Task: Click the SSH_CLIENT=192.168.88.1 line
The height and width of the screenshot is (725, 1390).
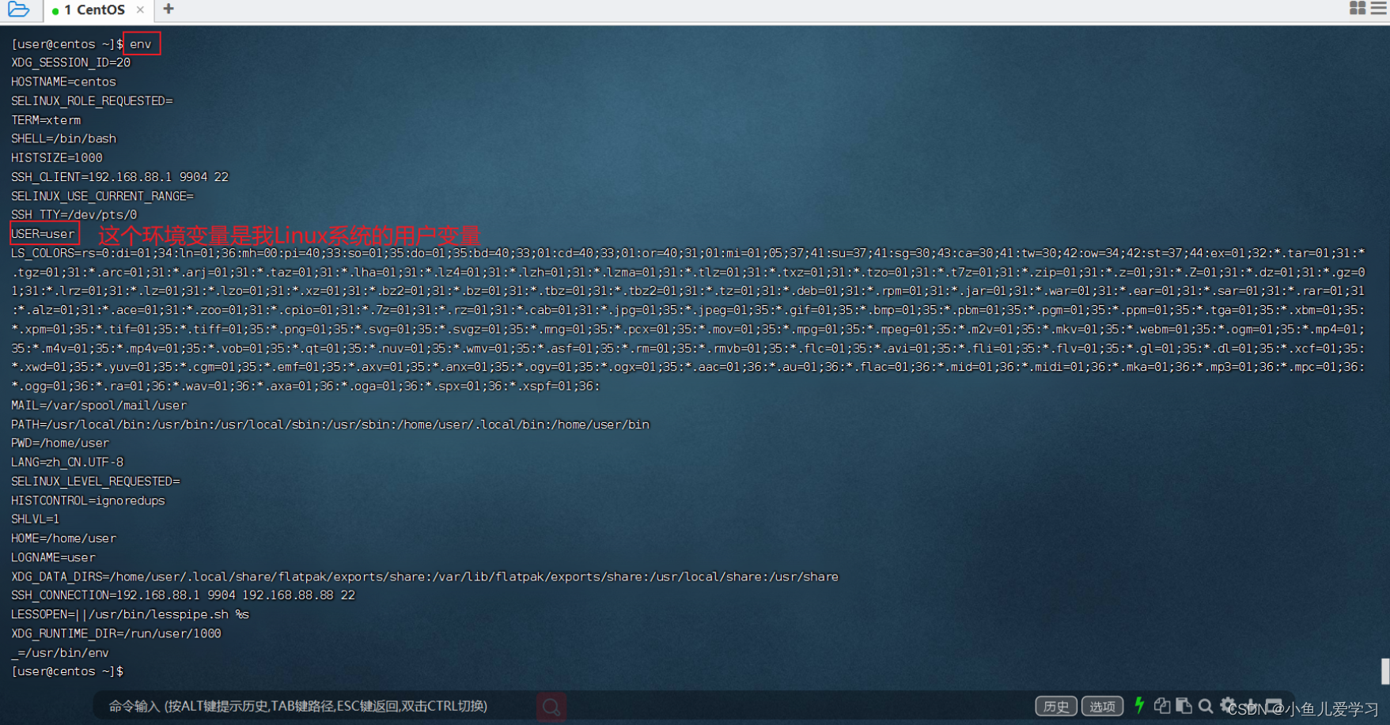Action: 119,177
